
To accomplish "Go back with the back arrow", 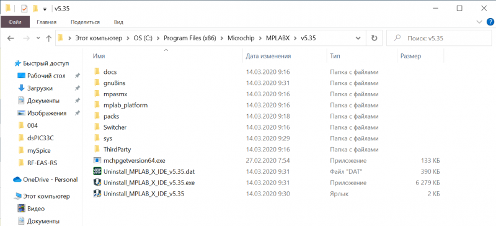I will [11, 38].
